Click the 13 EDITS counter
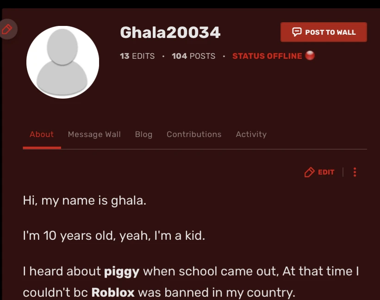 [137, 56]
